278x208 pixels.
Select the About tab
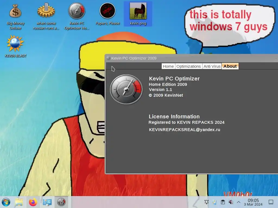(x=230, y=66)
